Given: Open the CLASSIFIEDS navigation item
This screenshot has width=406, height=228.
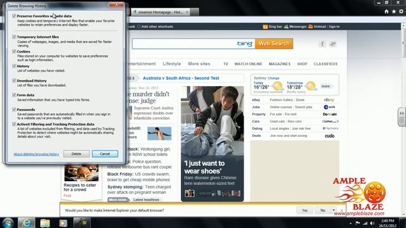Looking at the screenshot, I should click(x=325, y=64).
